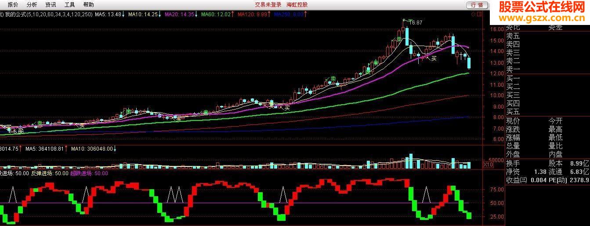Image resolution: width=590 pixels, height=226 pixels.
Task: Open the 资讯 menu
Action: point(51,5)
